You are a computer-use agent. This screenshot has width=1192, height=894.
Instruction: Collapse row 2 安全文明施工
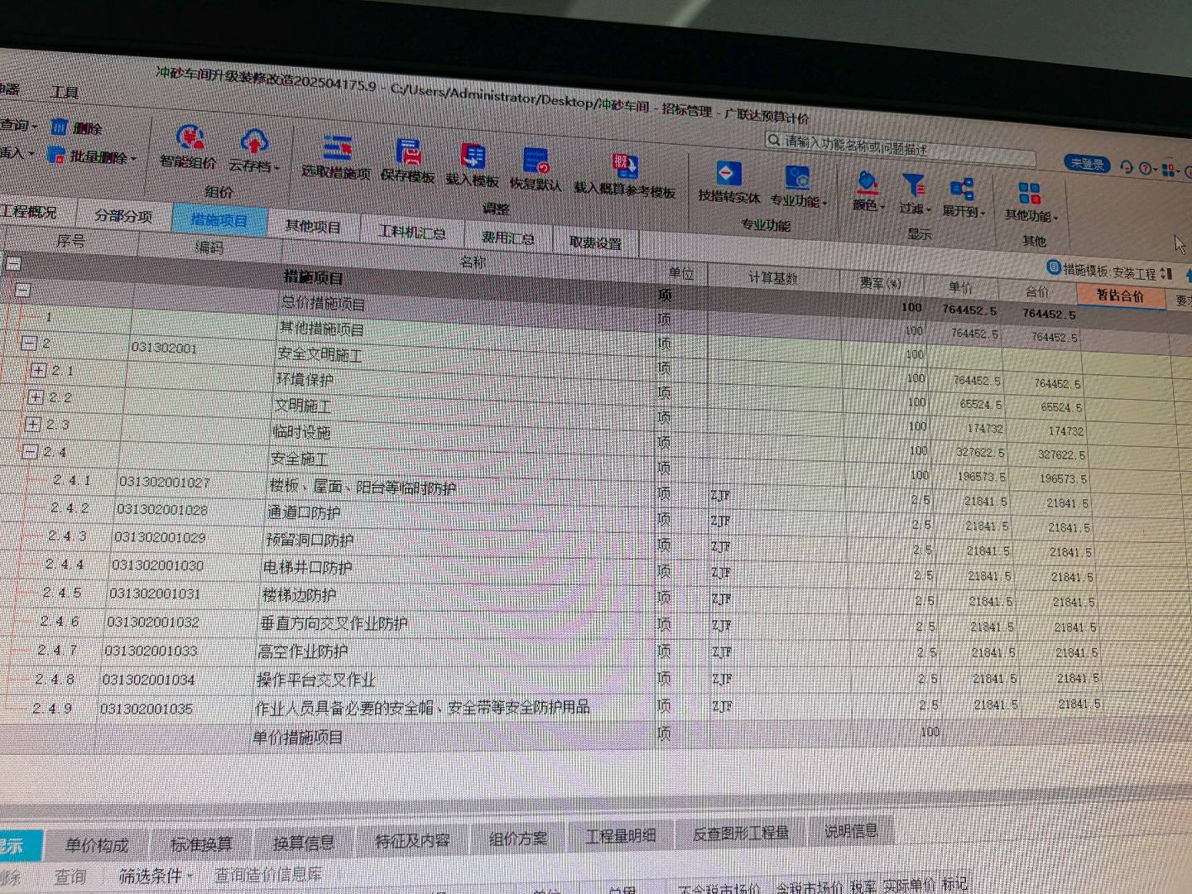pos(29,342)
